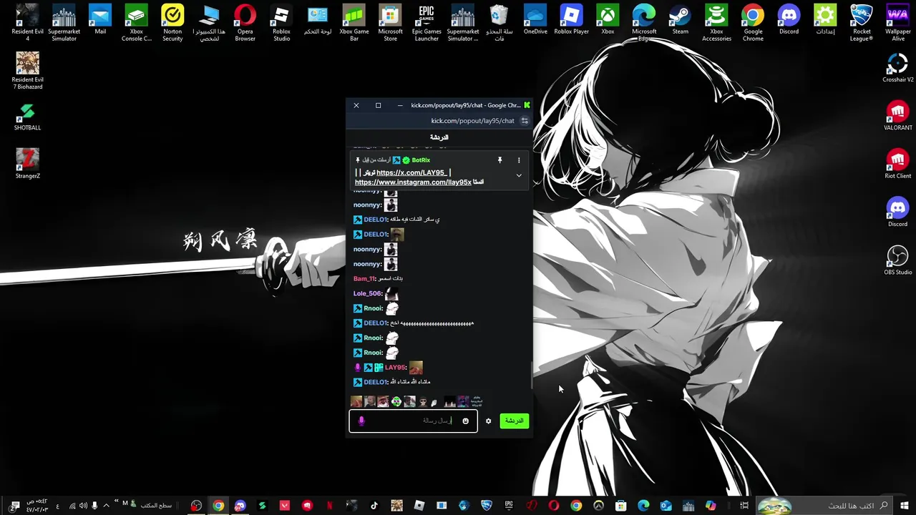
Task: Open Netflix taskbar icon
Action: tap(330, 506)
